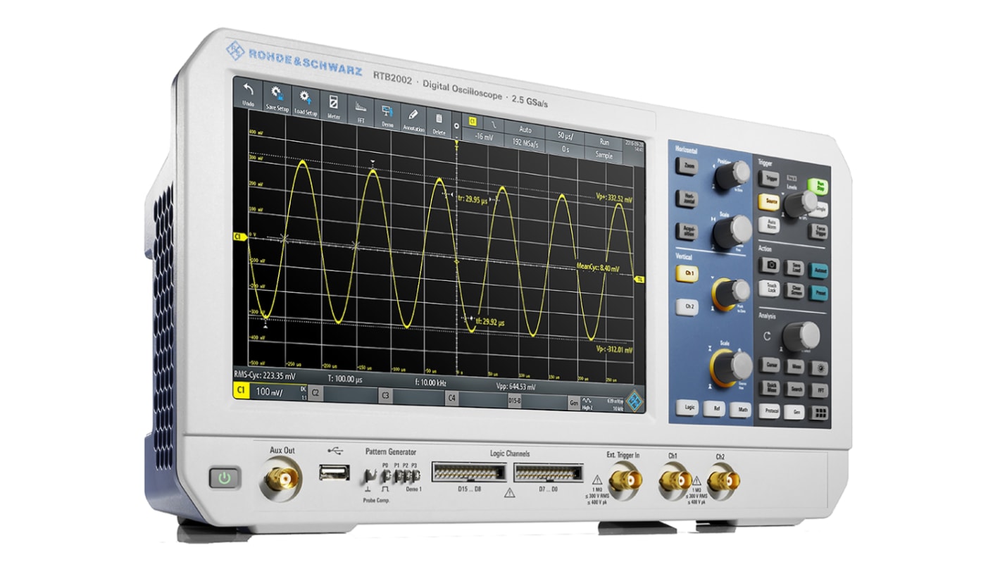Tap the Run state field on screen
The width and height of the screenshot is (1000, 562).
coord(604,142)
